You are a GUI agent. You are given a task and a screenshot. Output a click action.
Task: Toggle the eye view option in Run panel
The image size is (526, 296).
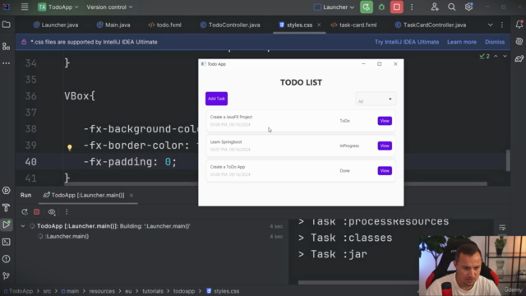coord(51,212)
